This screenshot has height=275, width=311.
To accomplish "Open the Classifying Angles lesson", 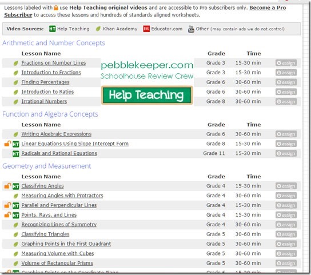I will pos(42,186).
